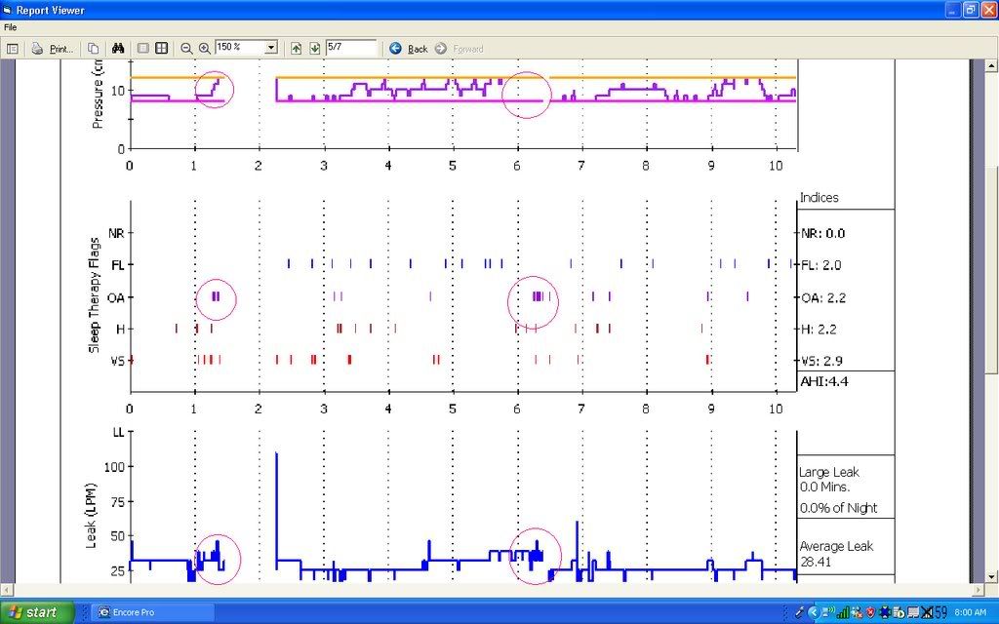The height and width of the screenshot is (624, 999).
Task: Open the binoculars find tool
Action: point(118,49)
